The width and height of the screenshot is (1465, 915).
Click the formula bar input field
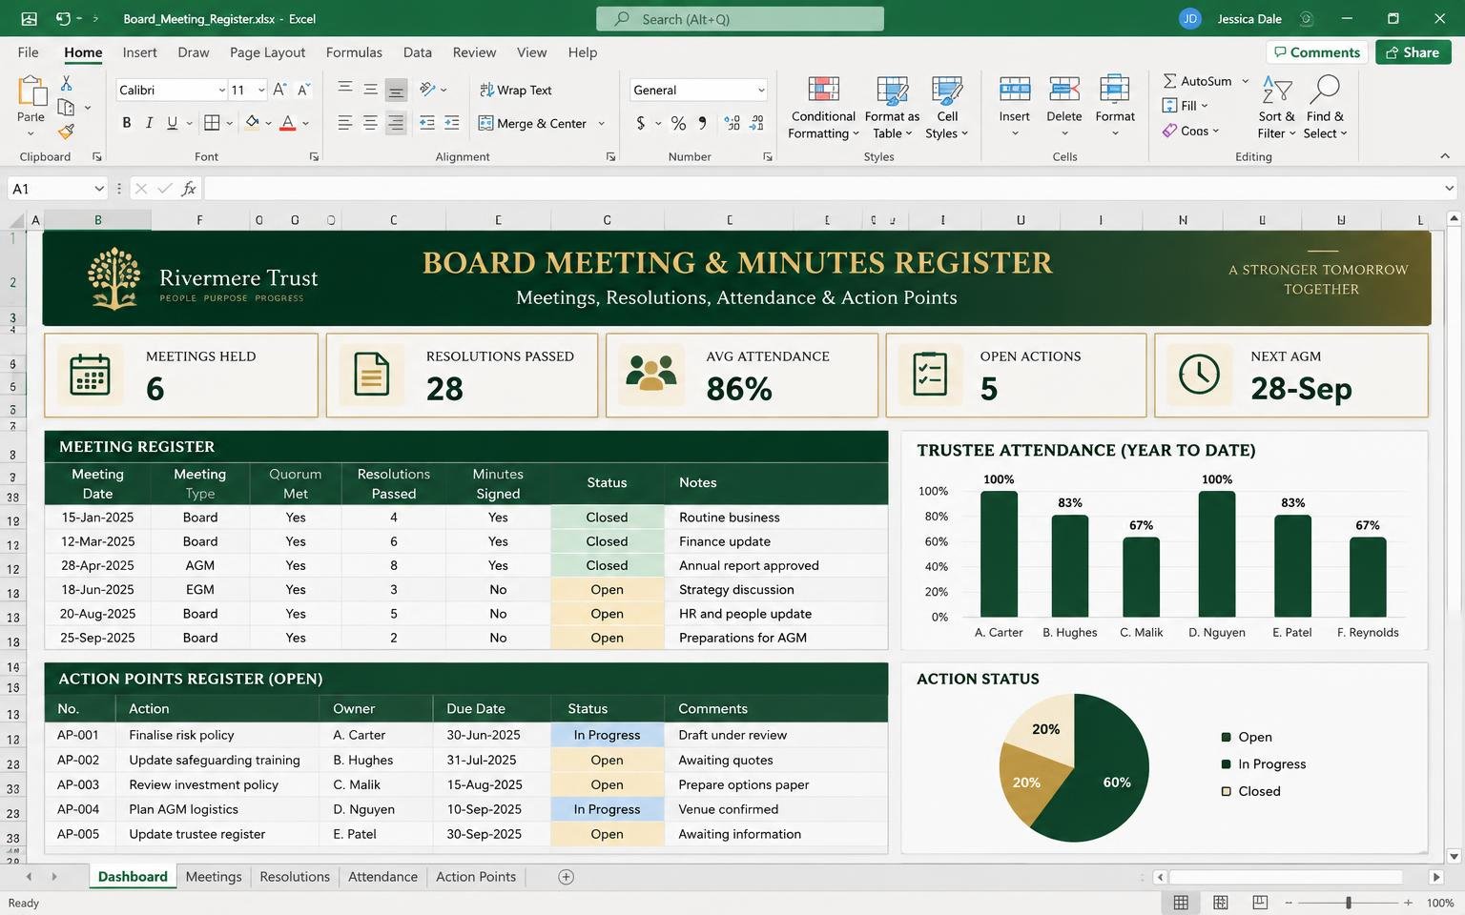(821, 189)
